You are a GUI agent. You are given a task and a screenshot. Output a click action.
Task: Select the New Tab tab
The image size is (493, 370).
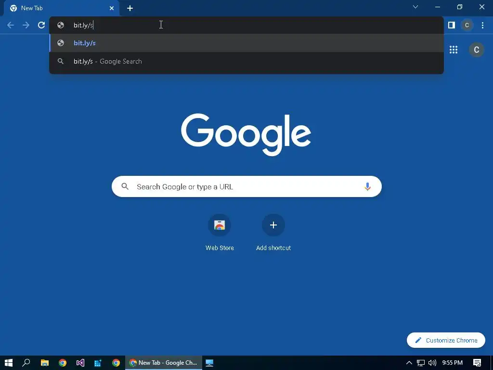pos(62,8)
